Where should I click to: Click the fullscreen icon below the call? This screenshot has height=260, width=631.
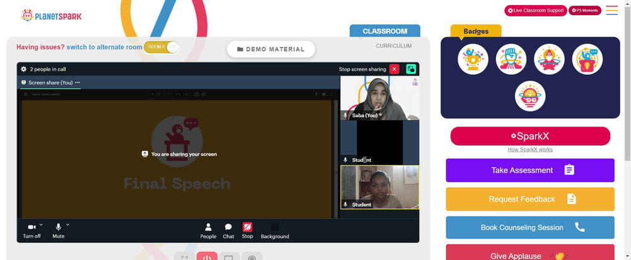click(x=184, y=257)
